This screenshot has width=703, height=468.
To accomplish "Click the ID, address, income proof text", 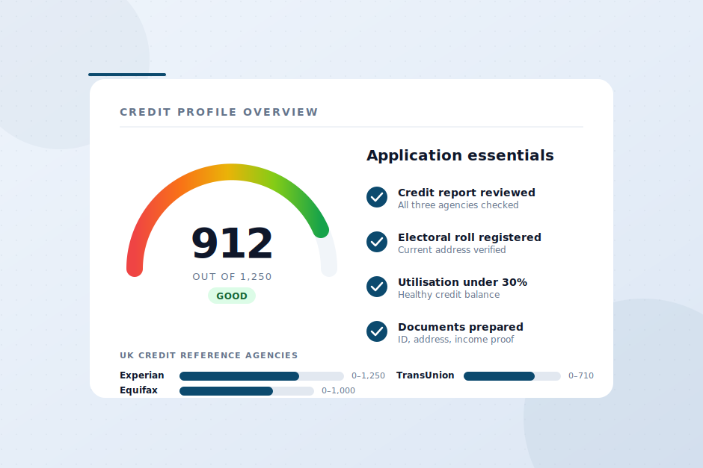I will [x=456, y=339].
